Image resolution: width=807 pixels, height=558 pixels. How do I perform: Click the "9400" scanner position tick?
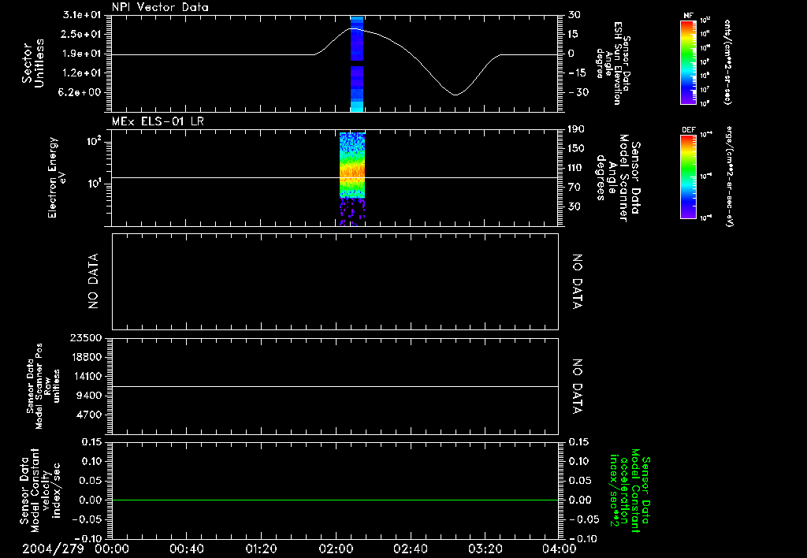pos(88,396)
